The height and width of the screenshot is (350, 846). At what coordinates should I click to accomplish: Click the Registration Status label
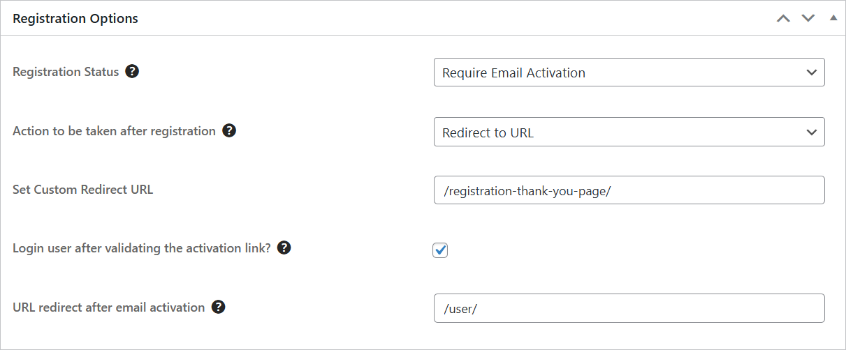(66, 72)
